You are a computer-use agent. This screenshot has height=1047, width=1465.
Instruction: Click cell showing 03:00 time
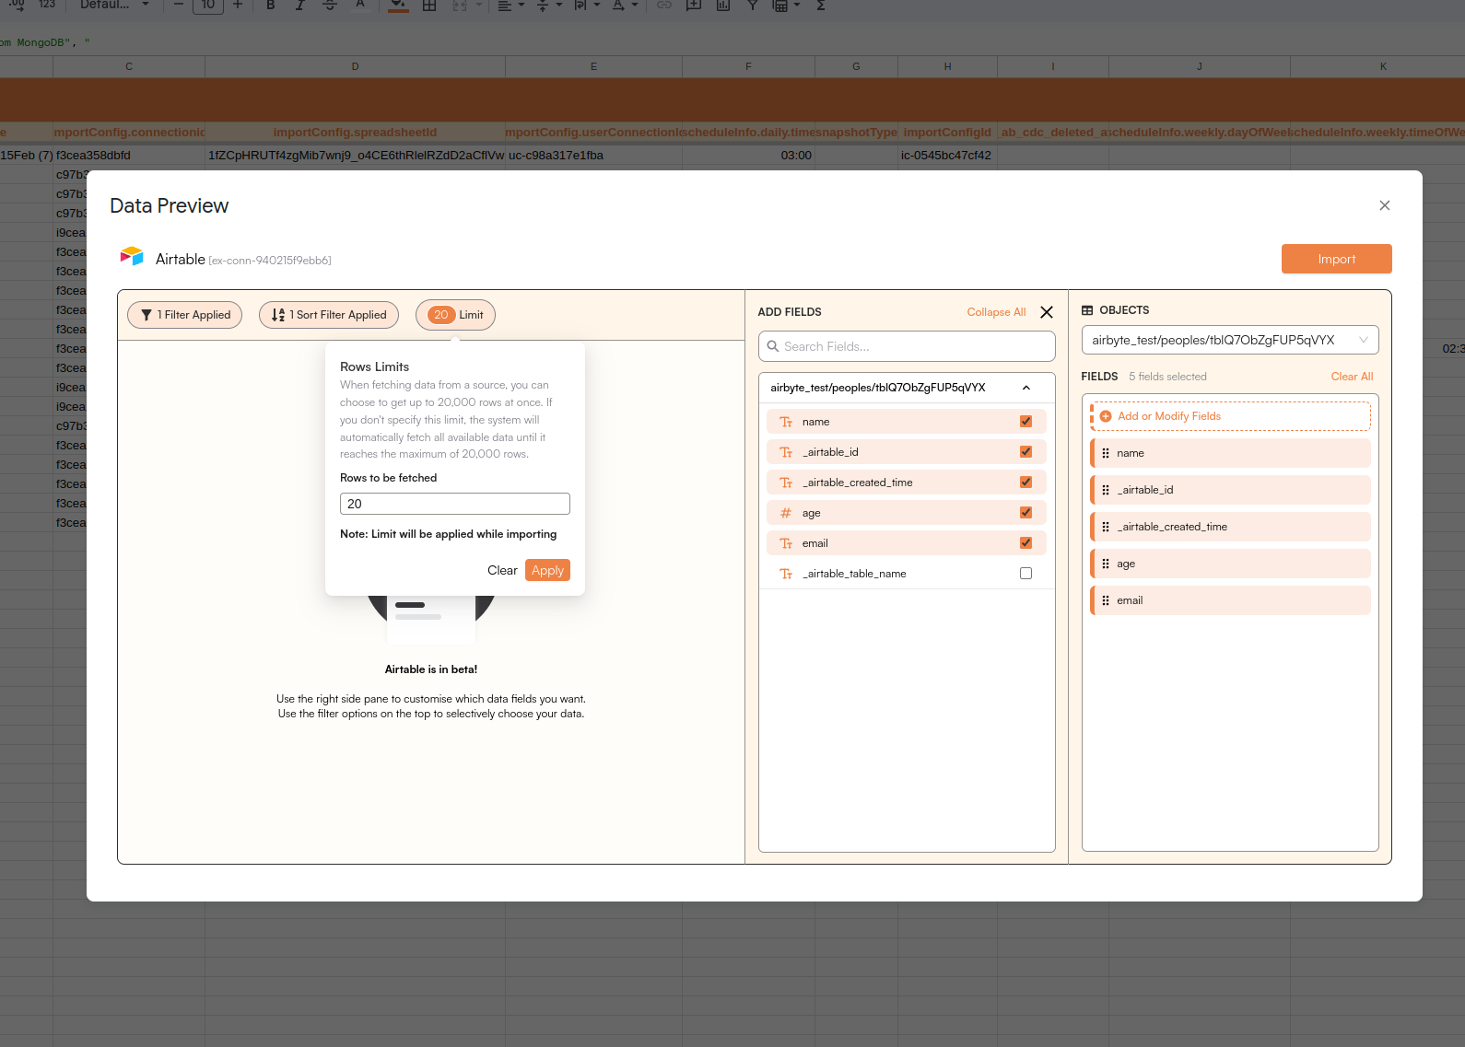click(x=748, y=156)
